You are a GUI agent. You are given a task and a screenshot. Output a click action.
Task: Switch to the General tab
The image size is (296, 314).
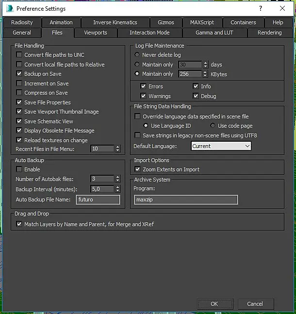(22, 33)
